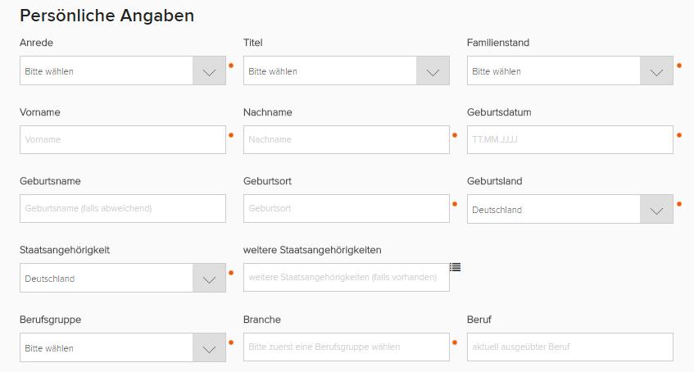The width and height of the screenshot is (694, 372).
Task: Focus the Nachname input field
Action: pos(346,140)
